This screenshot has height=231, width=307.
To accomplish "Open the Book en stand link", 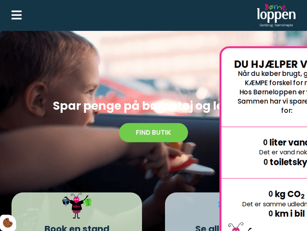I will tap(77, 228).
